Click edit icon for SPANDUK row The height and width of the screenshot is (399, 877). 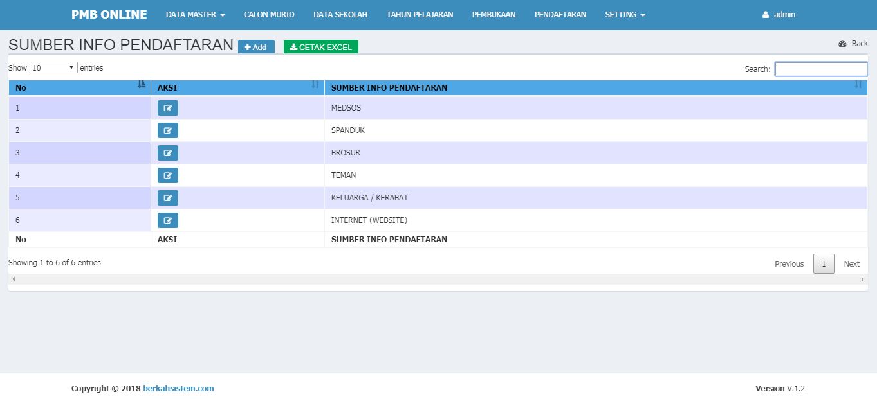pos(167,130)
